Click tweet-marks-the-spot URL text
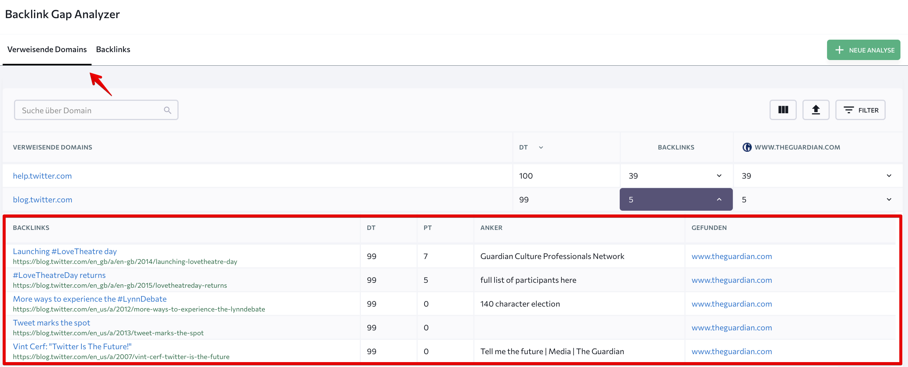This screenshot has width=908, height=367. click(x=108, y=333)
